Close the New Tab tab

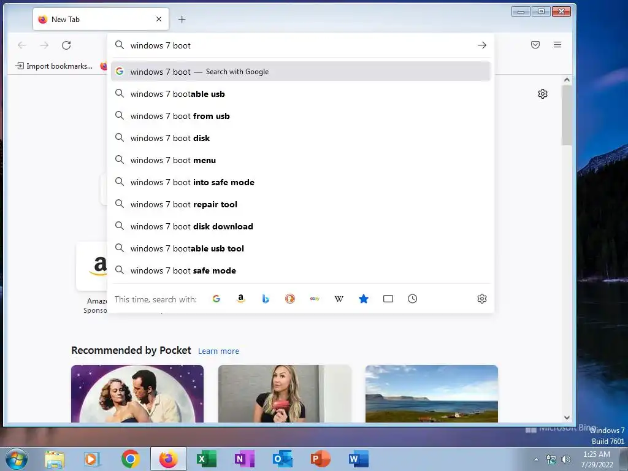(x=159, y=19)
